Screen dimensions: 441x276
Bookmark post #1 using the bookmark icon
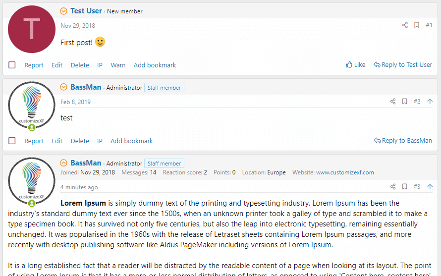pos(417,25)
